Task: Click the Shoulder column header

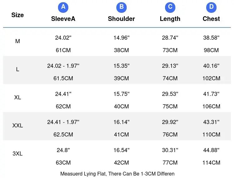Action: (121, 19)
